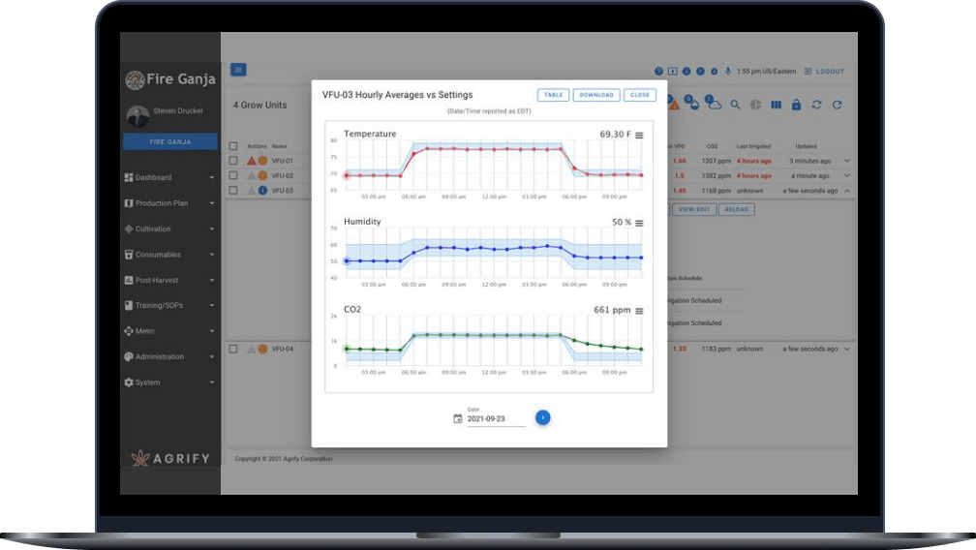Image resolution: width=976 pixels, height=550 pixels.
Task: Click VFU-04 orange status circle
Action: [x=262, y=349]
